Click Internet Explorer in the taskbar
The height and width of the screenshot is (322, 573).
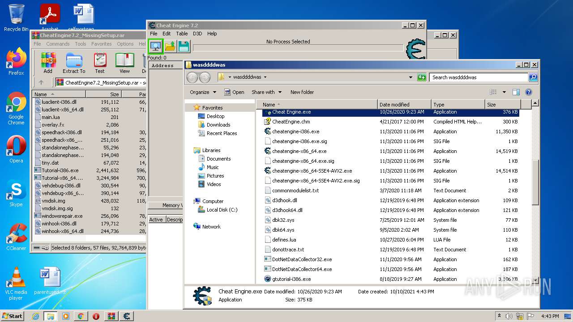pos(35,316)
